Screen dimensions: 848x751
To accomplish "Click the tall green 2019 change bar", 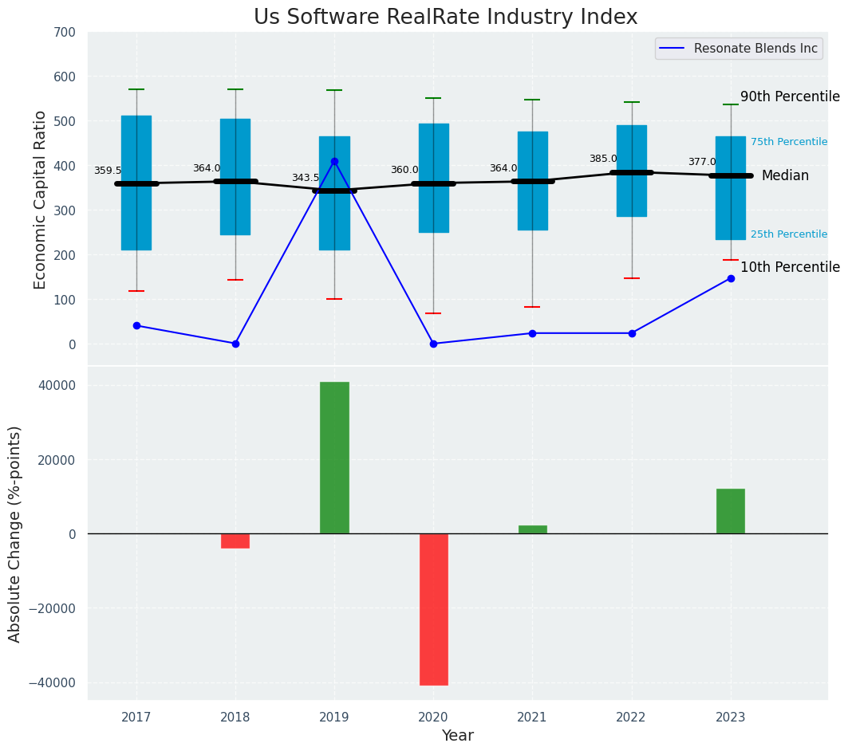I will (x=334, y=458).
